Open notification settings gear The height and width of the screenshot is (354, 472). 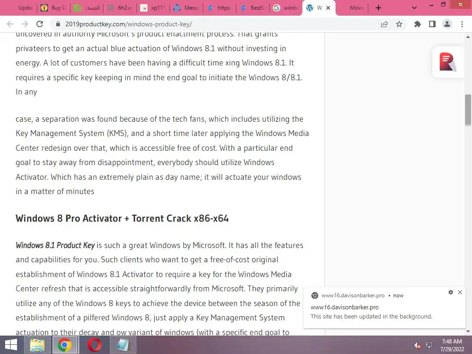(x=451, y=292)
